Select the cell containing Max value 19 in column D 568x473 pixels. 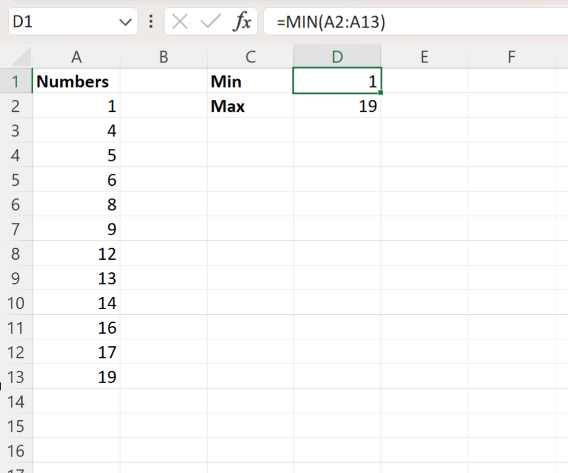click(337, 106)
